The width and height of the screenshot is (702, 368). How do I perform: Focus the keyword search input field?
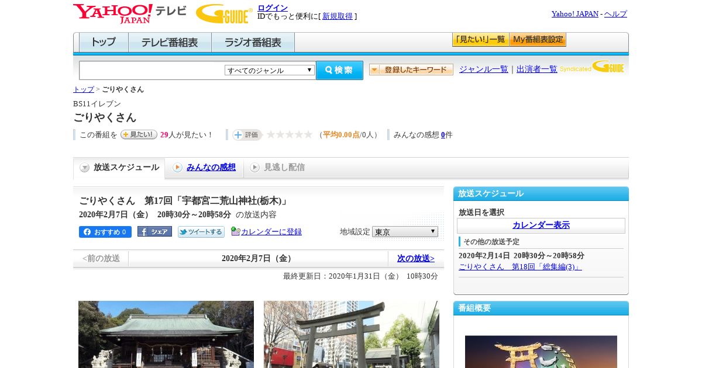(152, 70)
